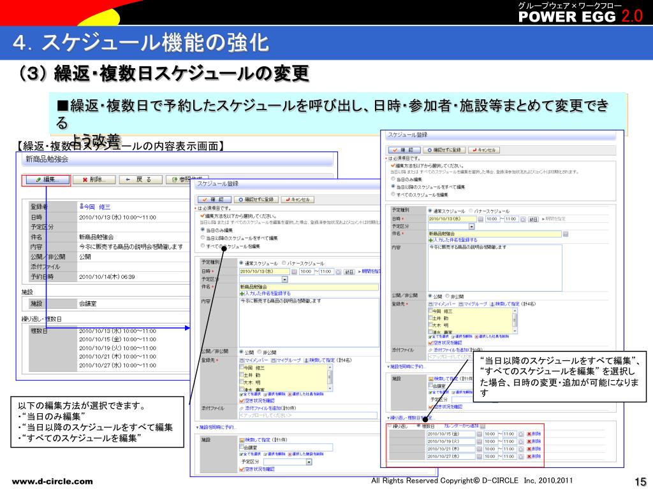Viewport: 653px width, 489px height.
Task: Open 予定区分 dropdown under 日時 in rear window
Action: point(285,280)
